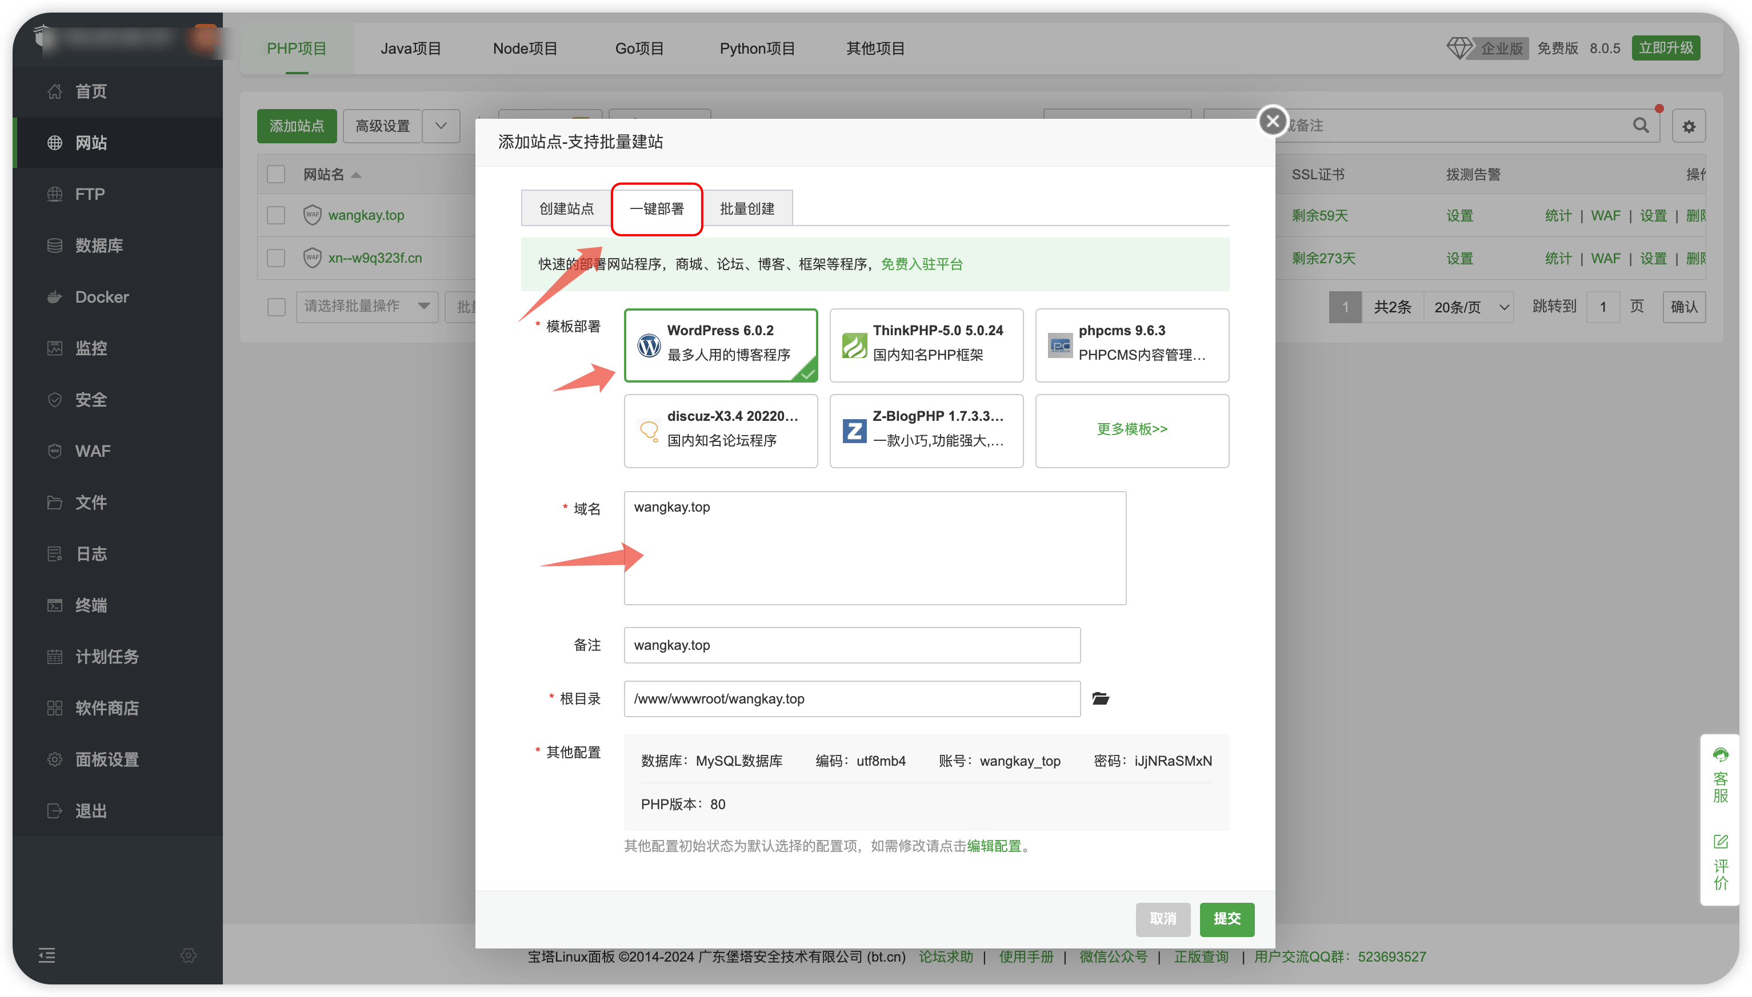Check the xn--w9q323f.cn row checkbox
This screenshot has width=1752, height=997.
(x=276, y=258)
